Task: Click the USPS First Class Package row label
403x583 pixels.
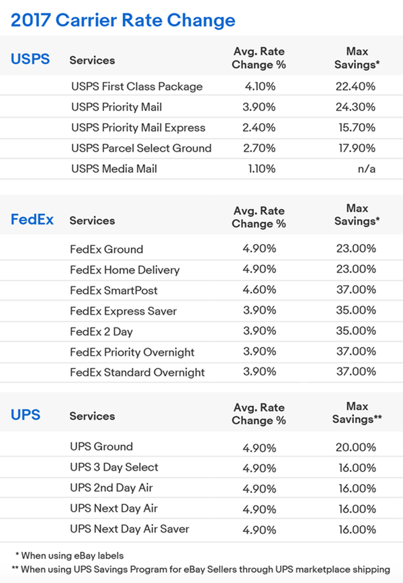Action: (137, 87)
